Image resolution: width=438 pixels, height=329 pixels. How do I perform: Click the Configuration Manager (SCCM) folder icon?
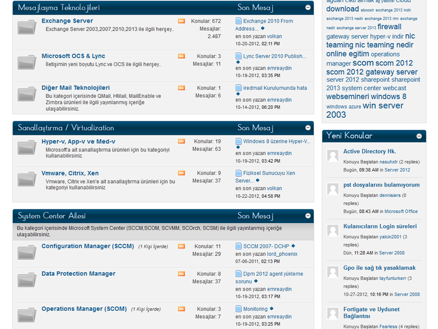pos(27,252)
